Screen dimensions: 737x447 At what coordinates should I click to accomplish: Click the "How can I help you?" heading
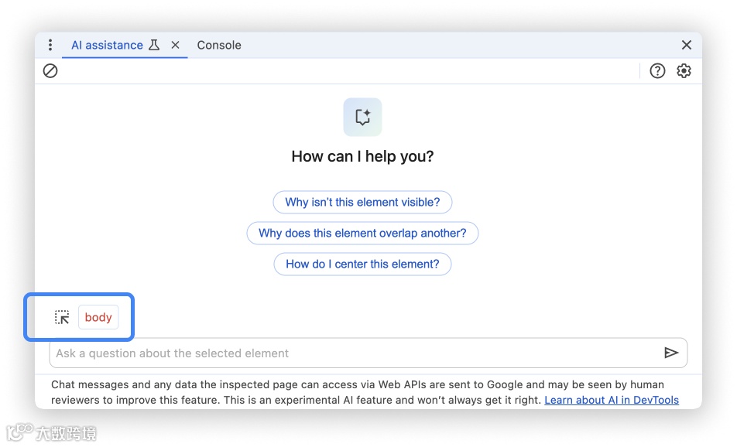click(362, 156)
